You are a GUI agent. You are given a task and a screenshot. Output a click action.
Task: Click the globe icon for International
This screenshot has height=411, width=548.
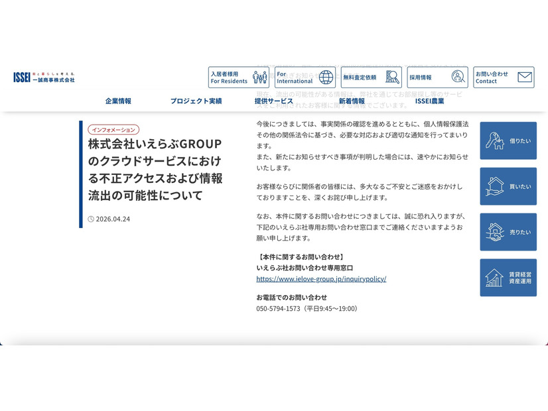pos(326,77)
